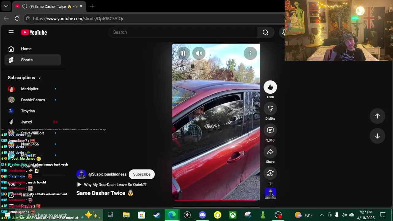Go to Home in the sidebar

pos(33,49)
